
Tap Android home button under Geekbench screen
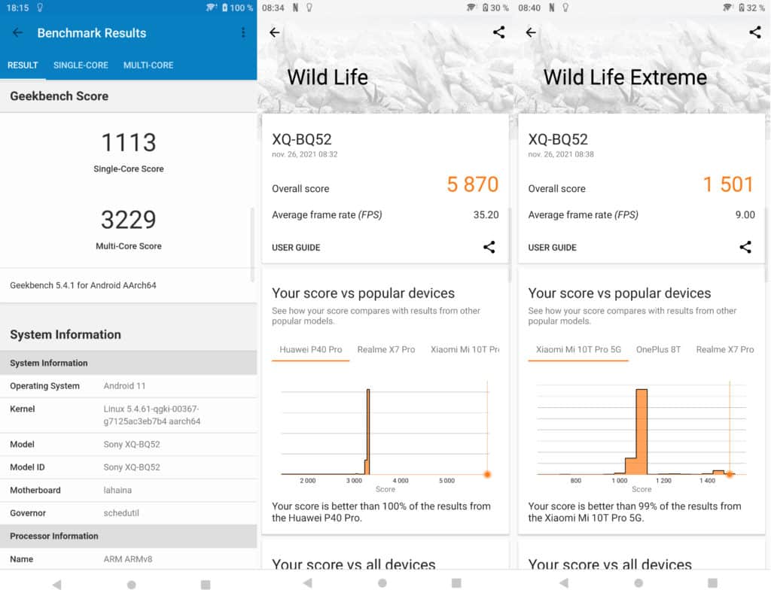(x=131, y=584)
